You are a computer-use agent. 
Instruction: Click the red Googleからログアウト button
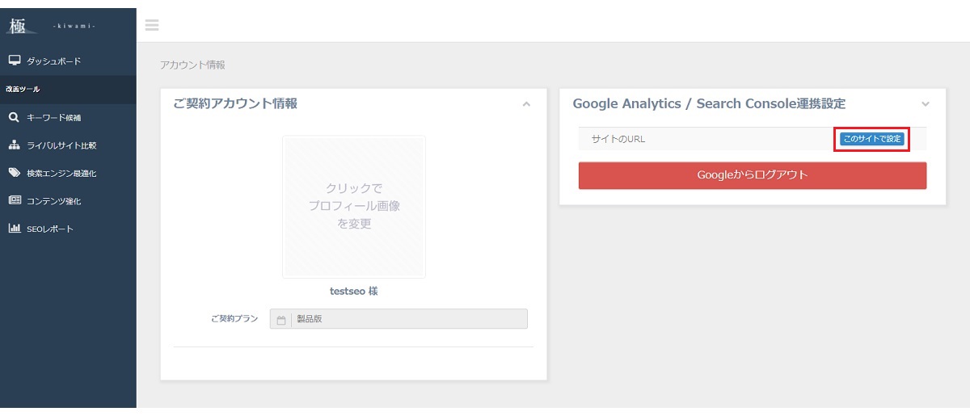click(x=753, y=175)
